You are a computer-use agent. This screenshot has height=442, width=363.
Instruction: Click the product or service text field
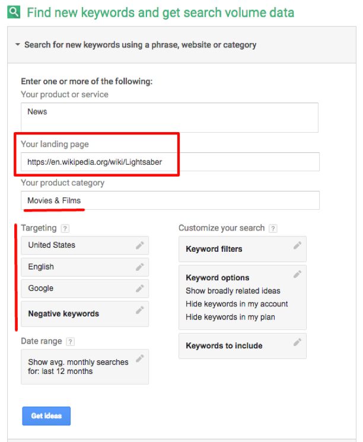click(x=169, y=117)
